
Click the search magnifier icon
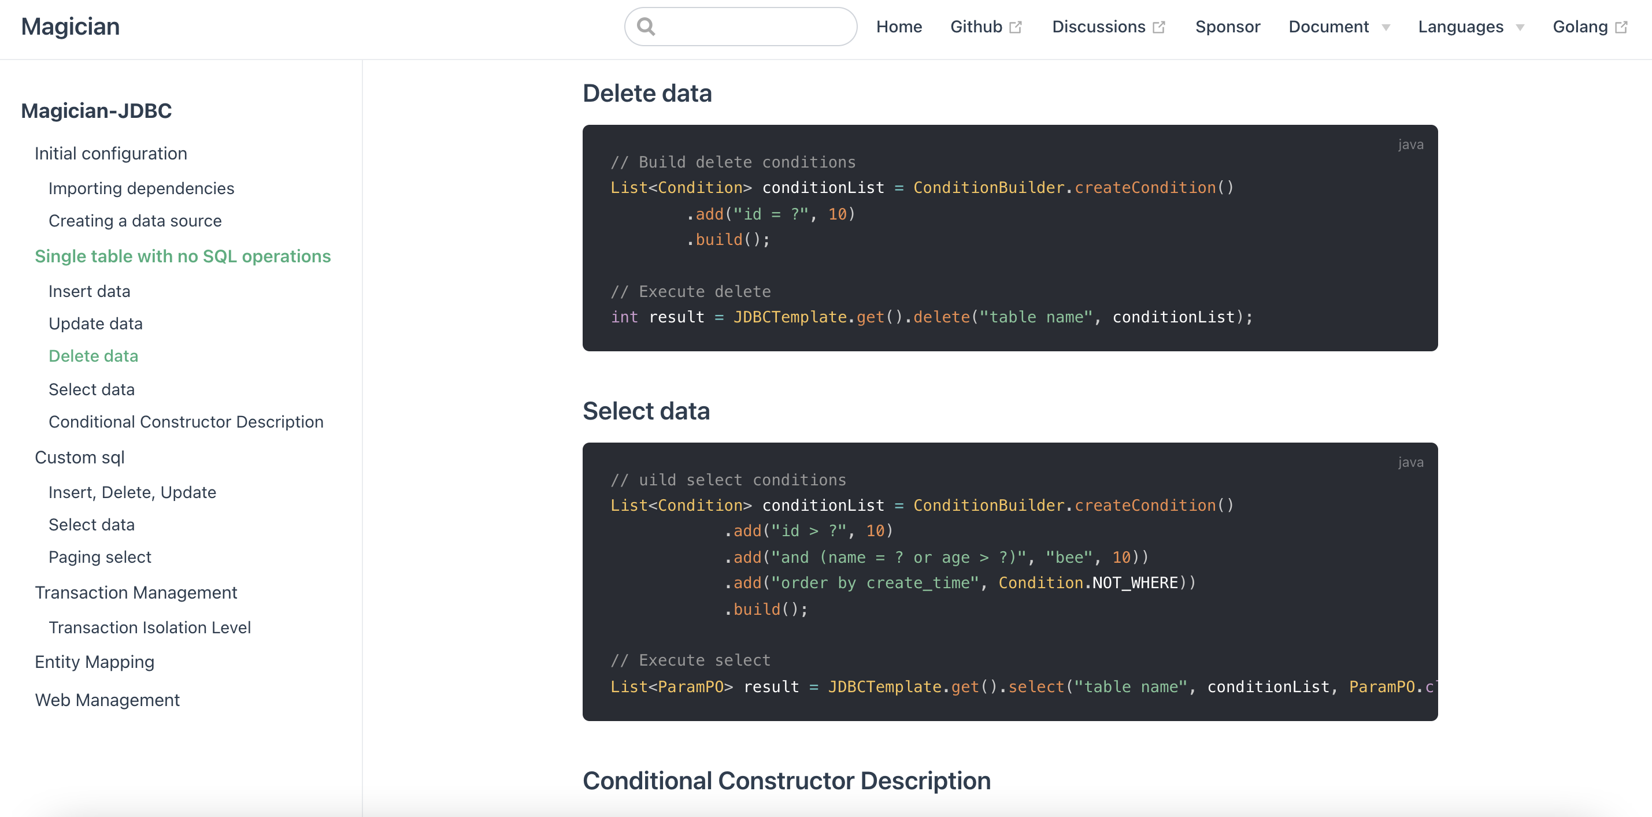(646, 27)
